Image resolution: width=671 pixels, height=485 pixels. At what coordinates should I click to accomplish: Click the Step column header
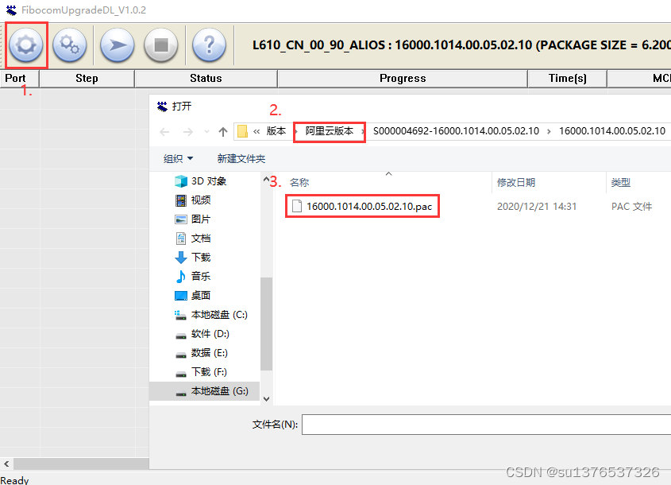[87, 79]
